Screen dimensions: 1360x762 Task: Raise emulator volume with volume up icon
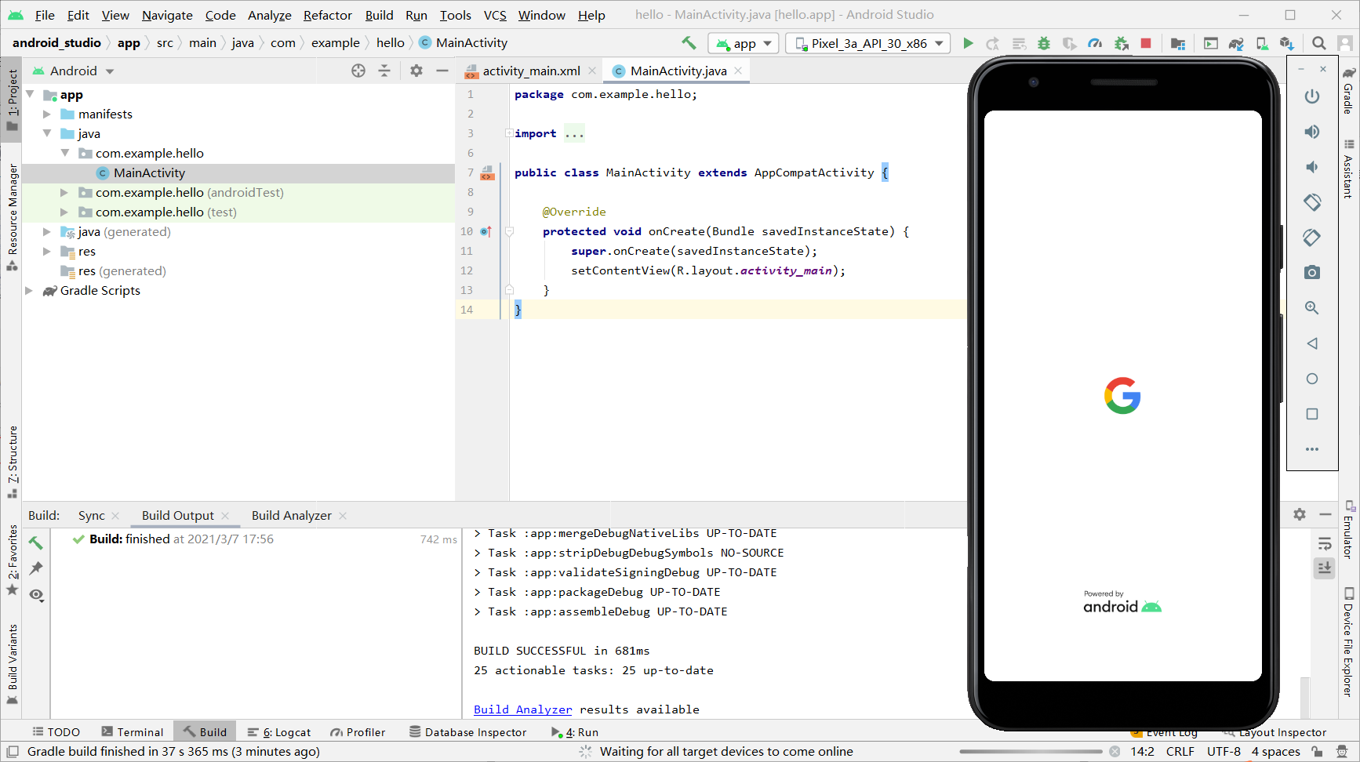coord(1312,132)
